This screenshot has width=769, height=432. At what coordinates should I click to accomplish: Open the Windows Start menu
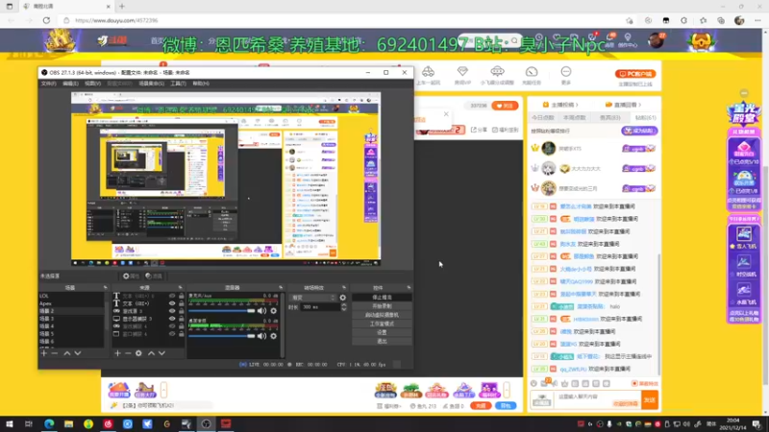[10, 423]
